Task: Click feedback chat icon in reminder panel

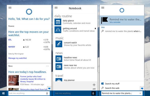Action: tap(142, 89)
